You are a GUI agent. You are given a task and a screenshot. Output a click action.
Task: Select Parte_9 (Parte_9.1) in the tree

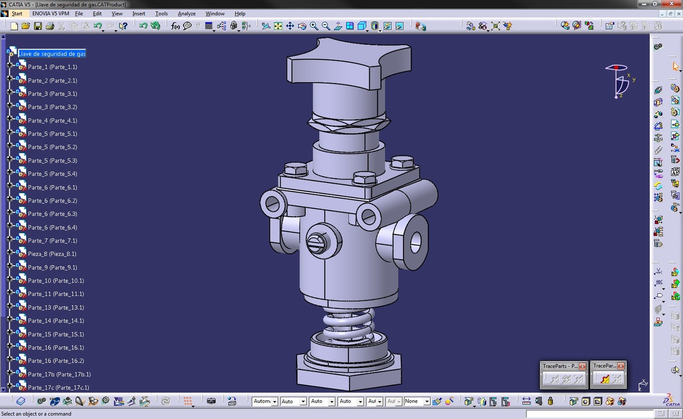coord(52,267)
